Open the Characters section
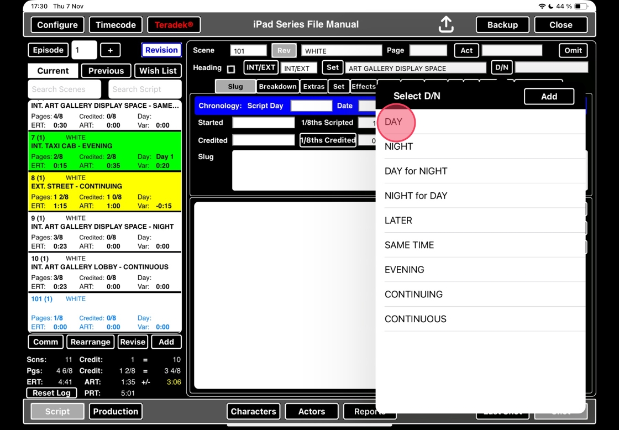 pos(253,411)
